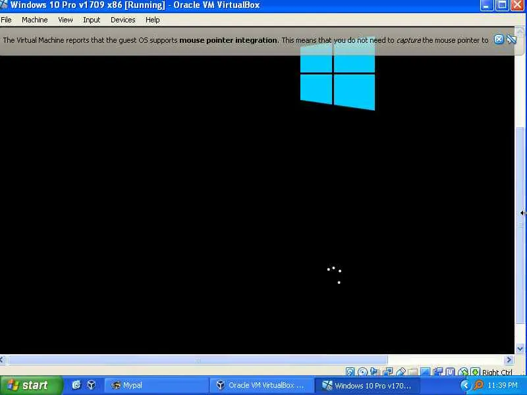Dismiss the mouse pointer integration notification

[x=499, y=39]
